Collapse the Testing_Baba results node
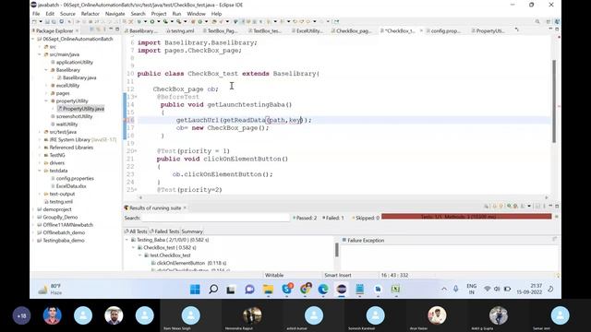Screen dimensions: 591x332 127,240
